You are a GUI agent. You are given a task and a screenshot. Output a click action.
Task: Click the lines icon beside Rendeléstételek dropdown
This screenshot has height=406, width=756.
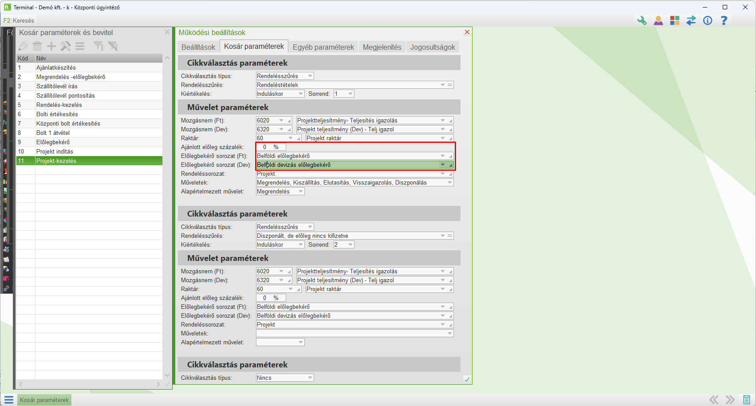[450, 85]
